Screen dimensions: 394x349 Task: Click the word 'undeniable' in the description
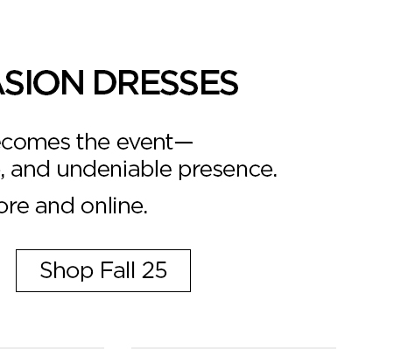(114, 170)
